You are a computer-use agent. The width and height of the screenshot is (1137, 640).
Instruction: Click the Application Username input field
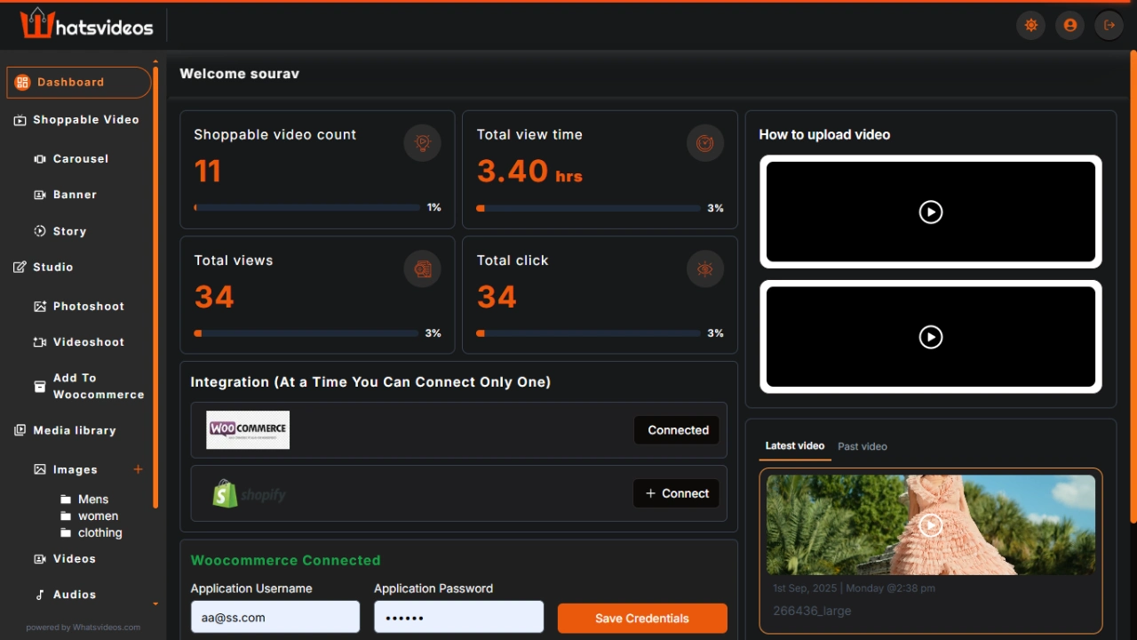pyautogui.click(x=274, y=617)
